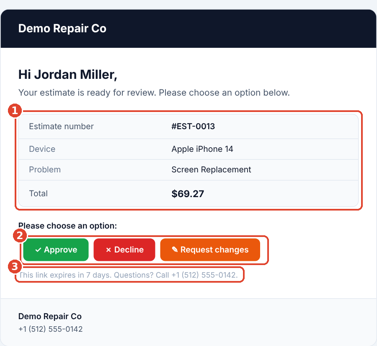The image size is (377, 346).
Task: Click the problem value Screen Replacement
Action: pos(211,169)
